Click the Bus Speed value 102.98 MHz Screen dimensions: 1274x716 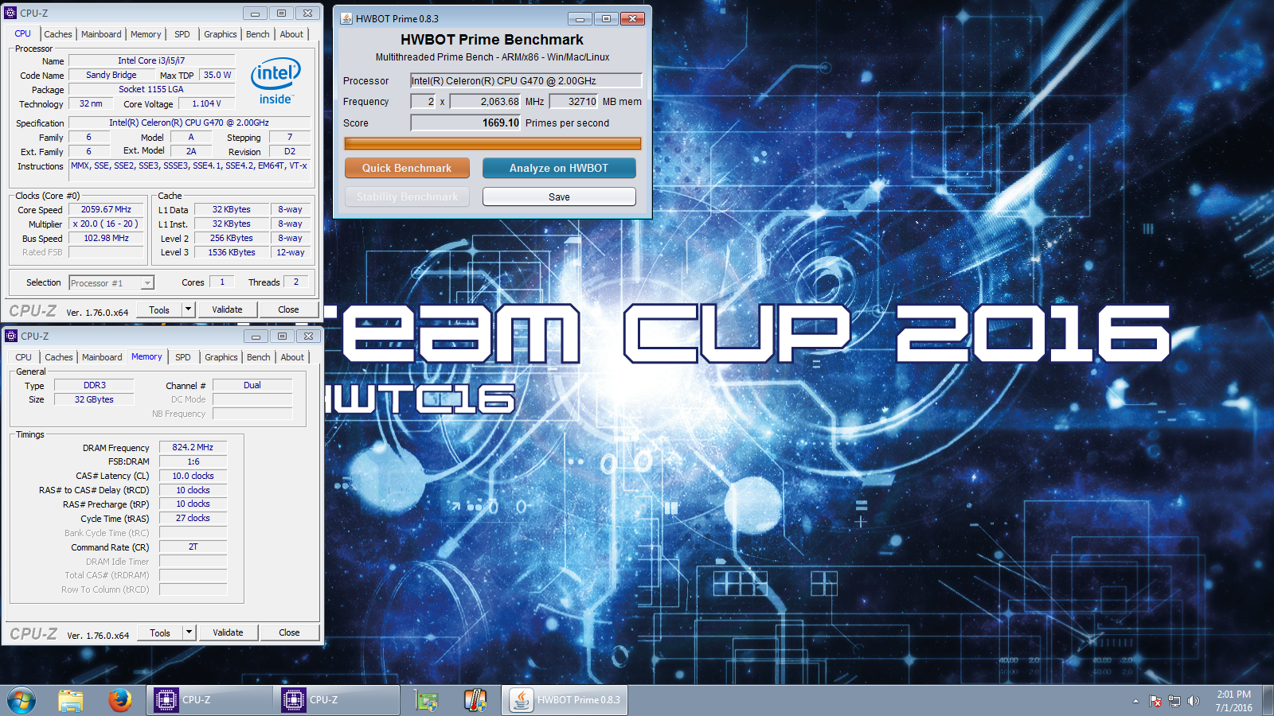tap(106, 238)
